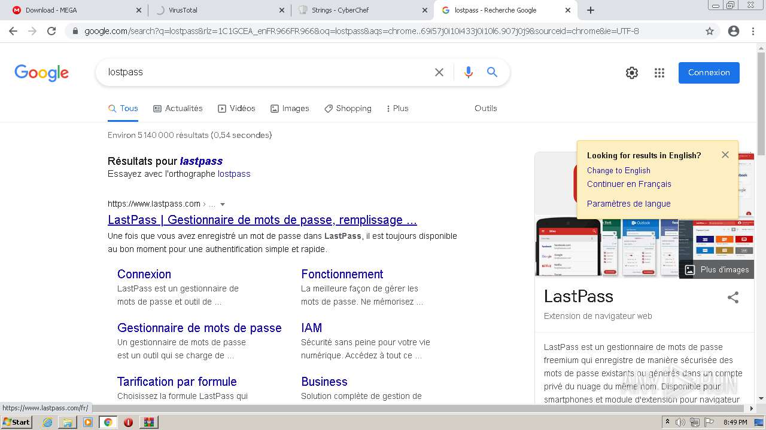Click the Google logo

tap(41, 73)
